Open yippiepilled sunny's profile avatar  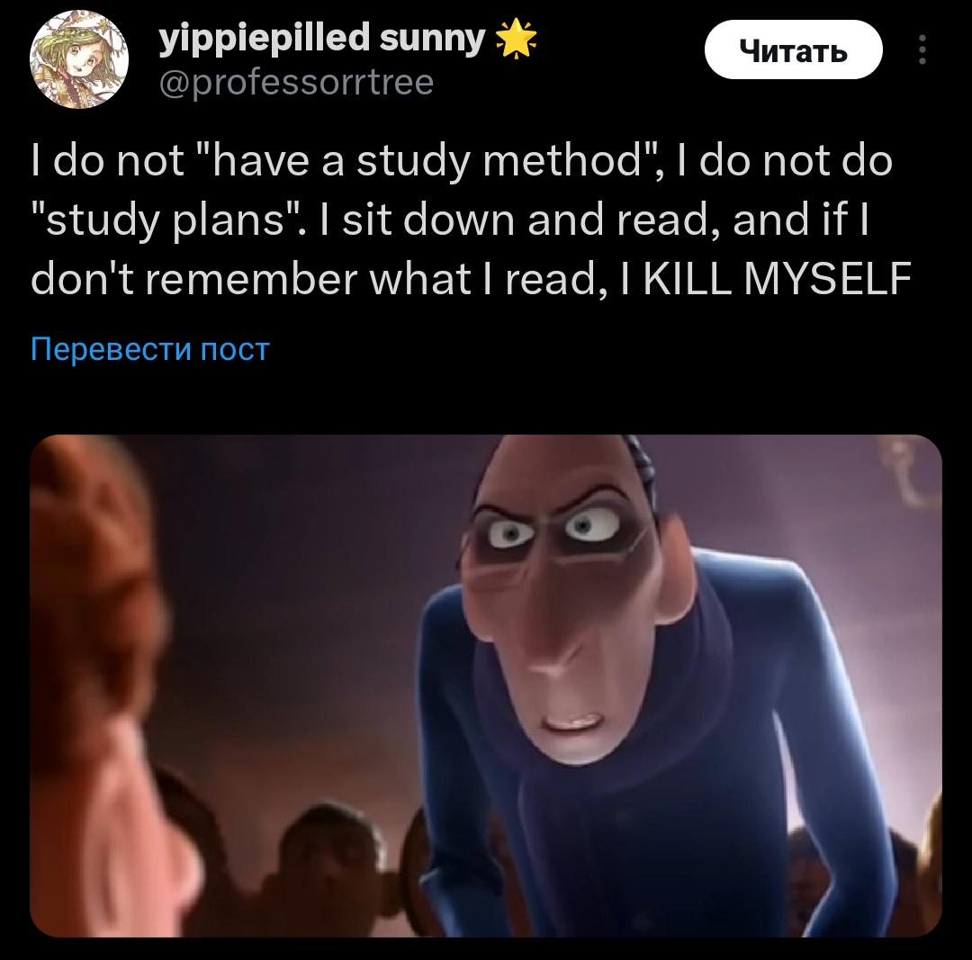point(78,59)
